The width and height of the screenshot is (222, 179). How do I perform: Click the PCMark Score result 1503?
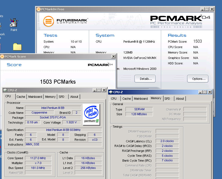click(x=198, y=41)
